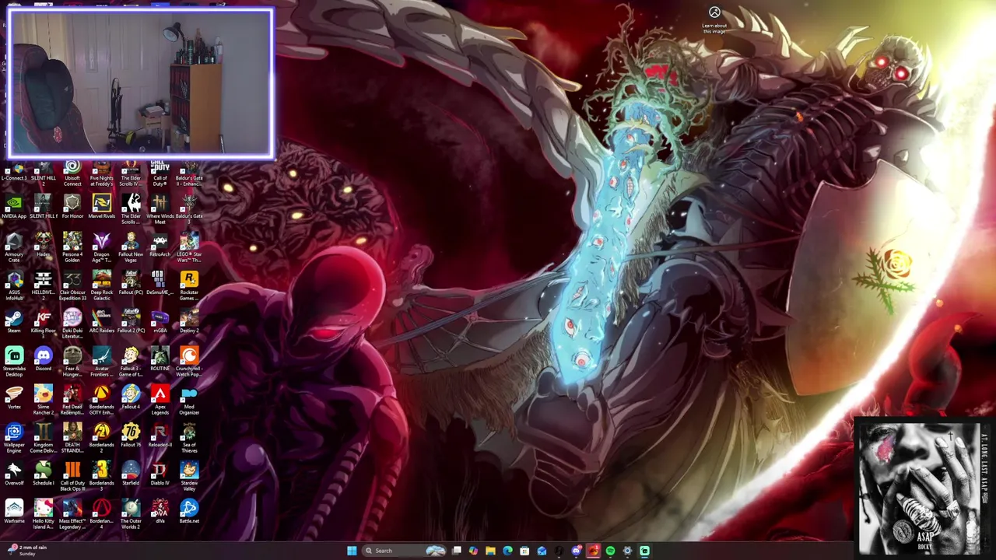Open the For Honor desktop icon
This screenshot has height=560, width=996.
pyautogui.click(x=72, y=207)
